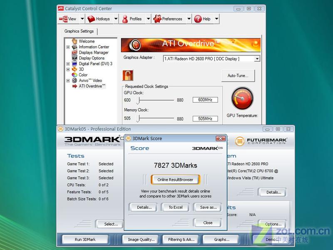This screenshot has width=333, height=250.
Task: Click the Color wheel icon in tree
Action: coord(75,75)
